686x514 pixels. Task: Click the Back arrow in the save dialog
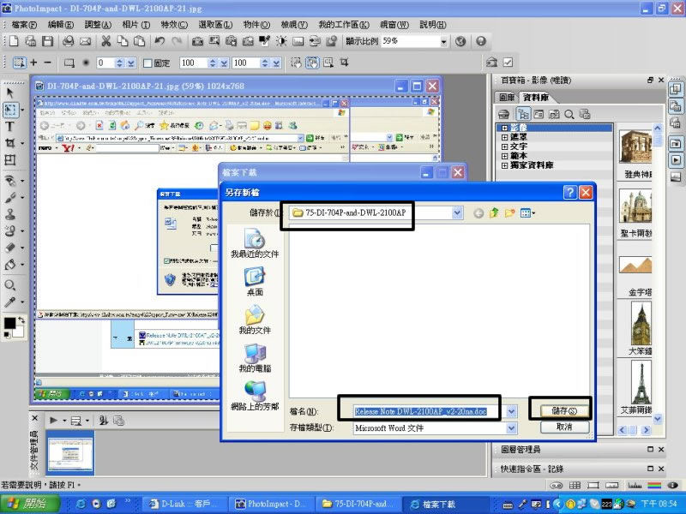tap(478, 212)
